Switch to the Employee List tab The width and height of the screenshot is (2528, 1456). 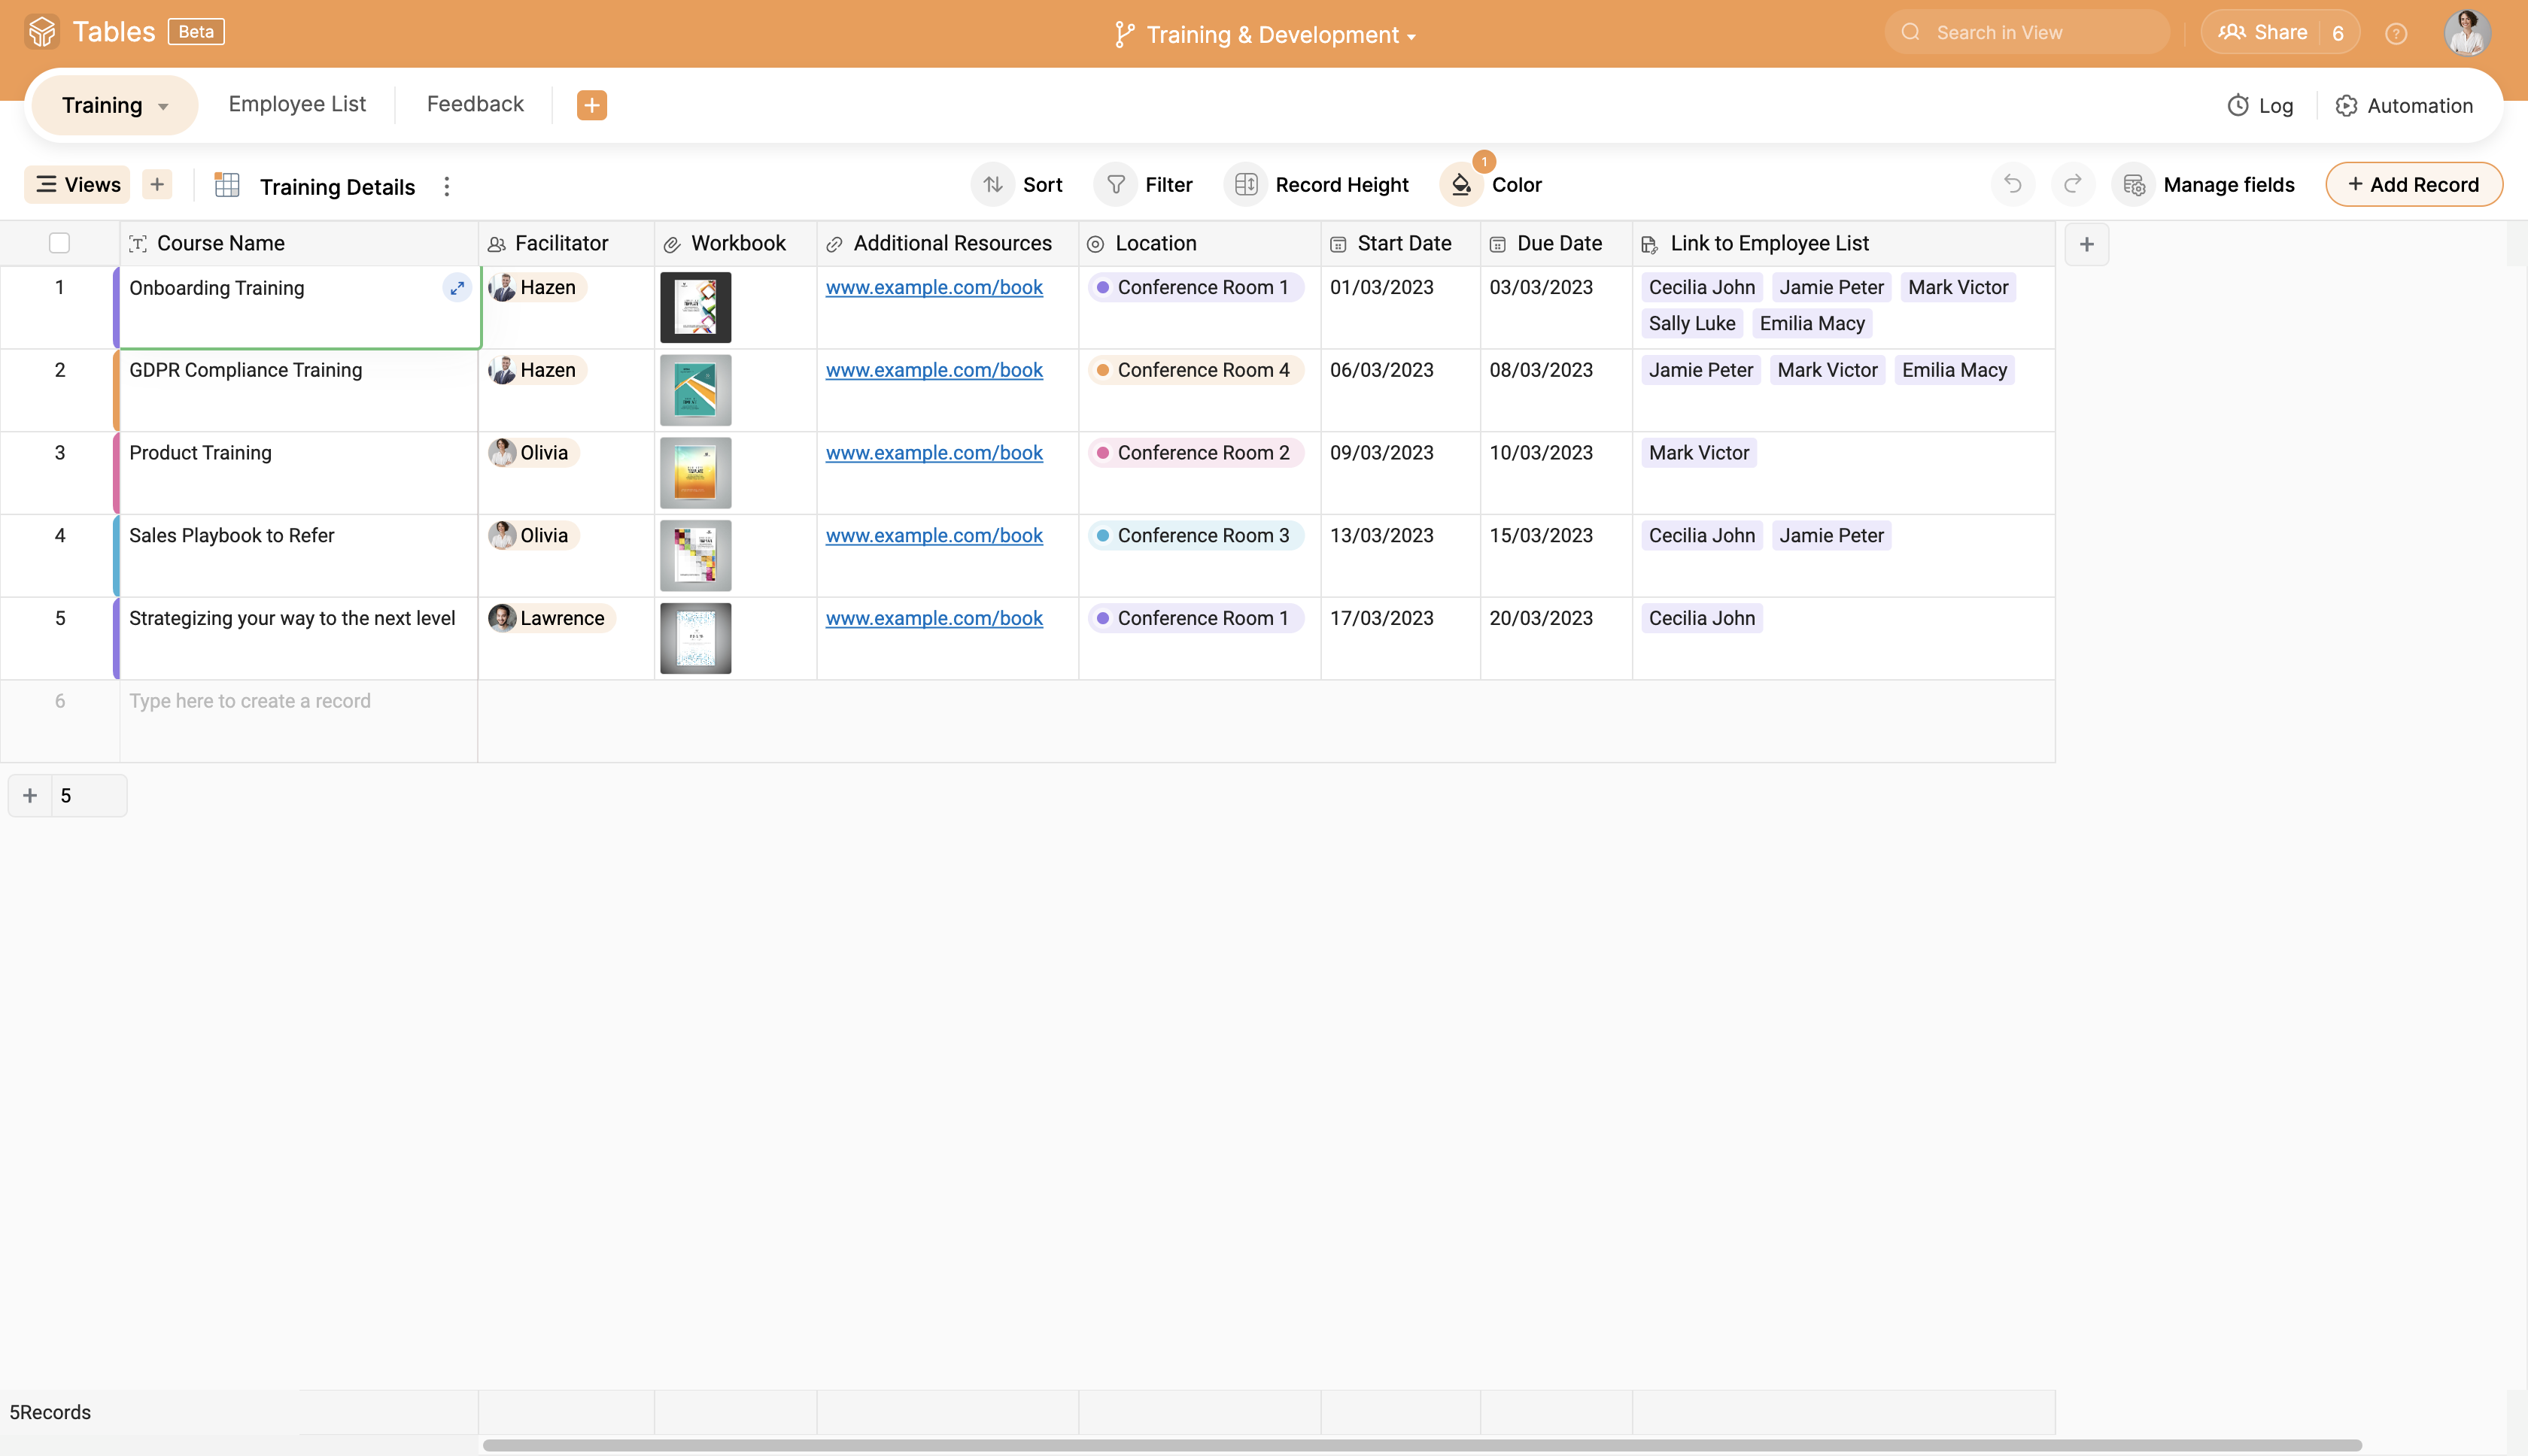[297, 104]
